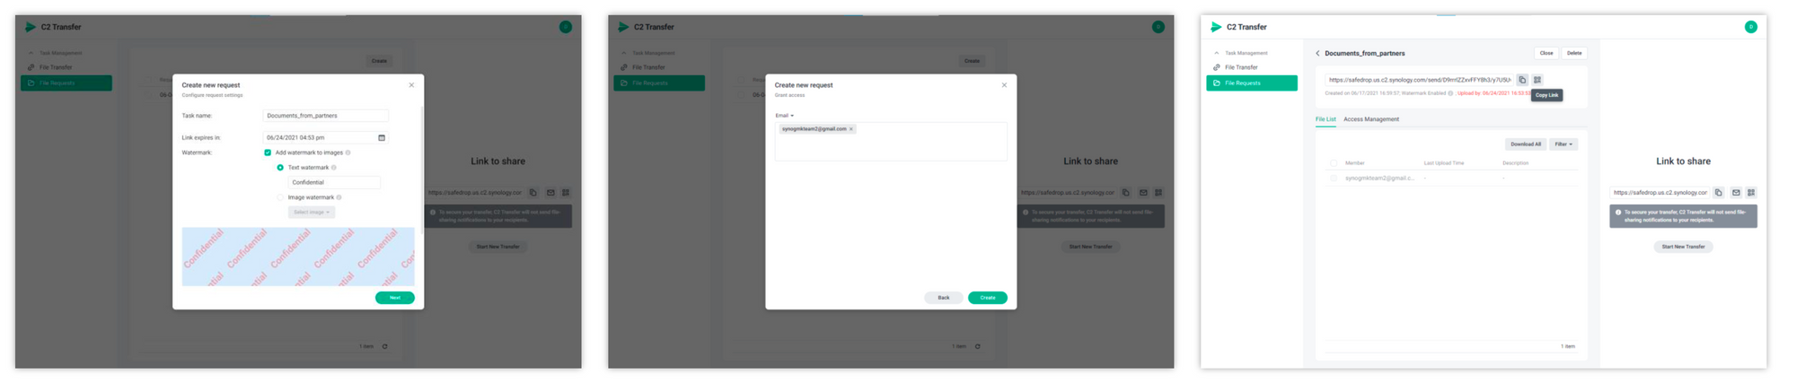
Task: Click the Download All button
Action: pyautogui.click(x=1525, y=144)
